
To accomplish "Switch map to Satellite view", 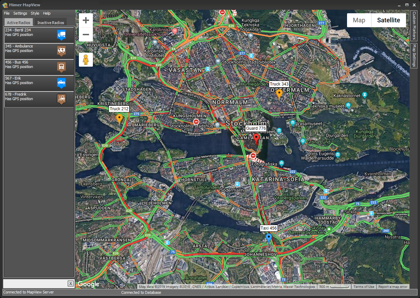I will (x=389, y=20).
